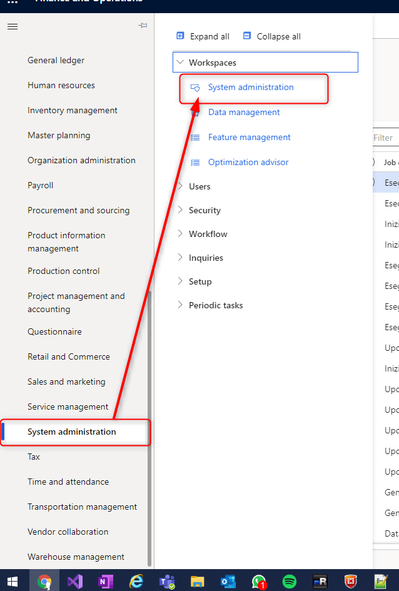Select the General ledger module

click(x=56, y=61)
